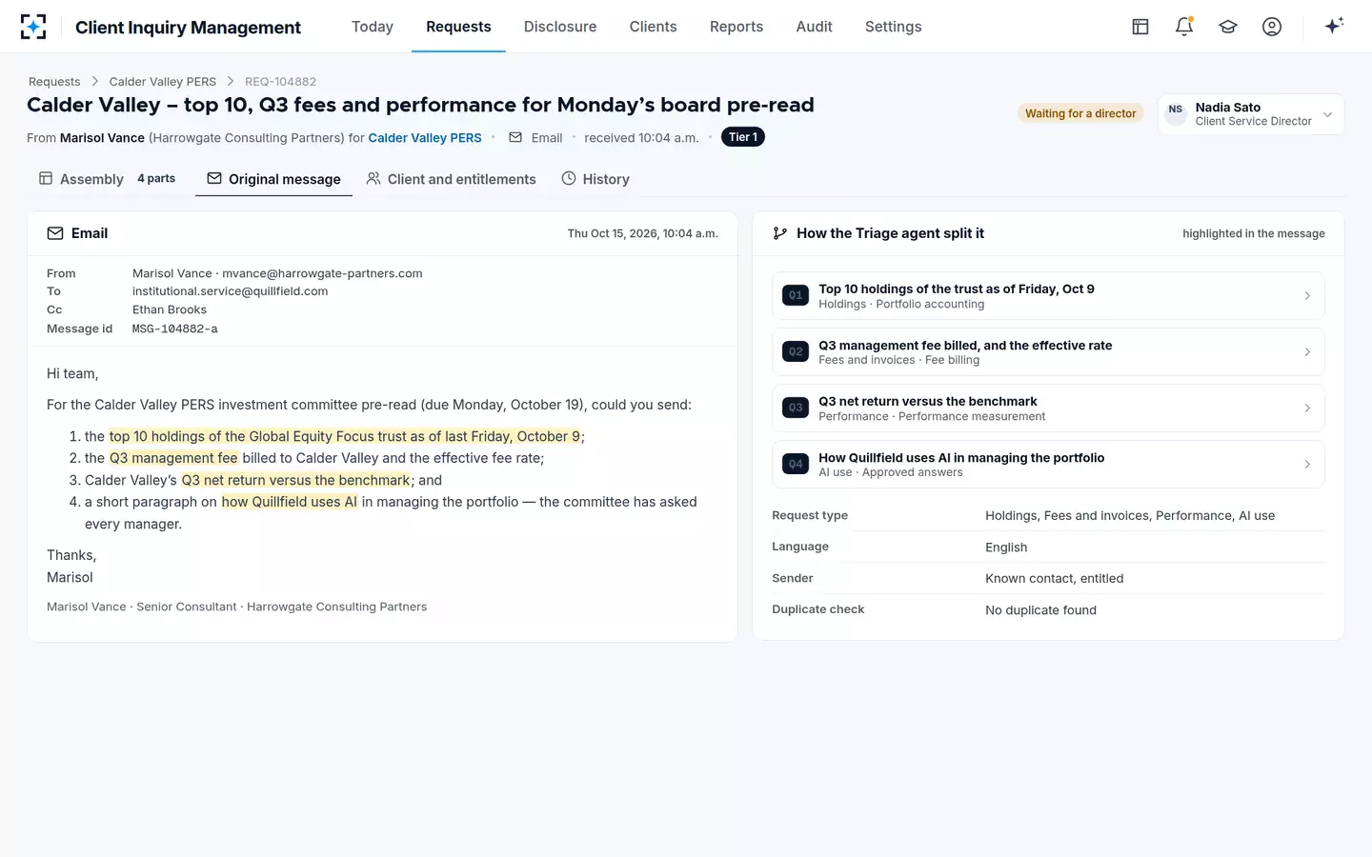Click the Tier 1 badge
Viewport: 1372px width, 857px height.
tap(743, 137)
